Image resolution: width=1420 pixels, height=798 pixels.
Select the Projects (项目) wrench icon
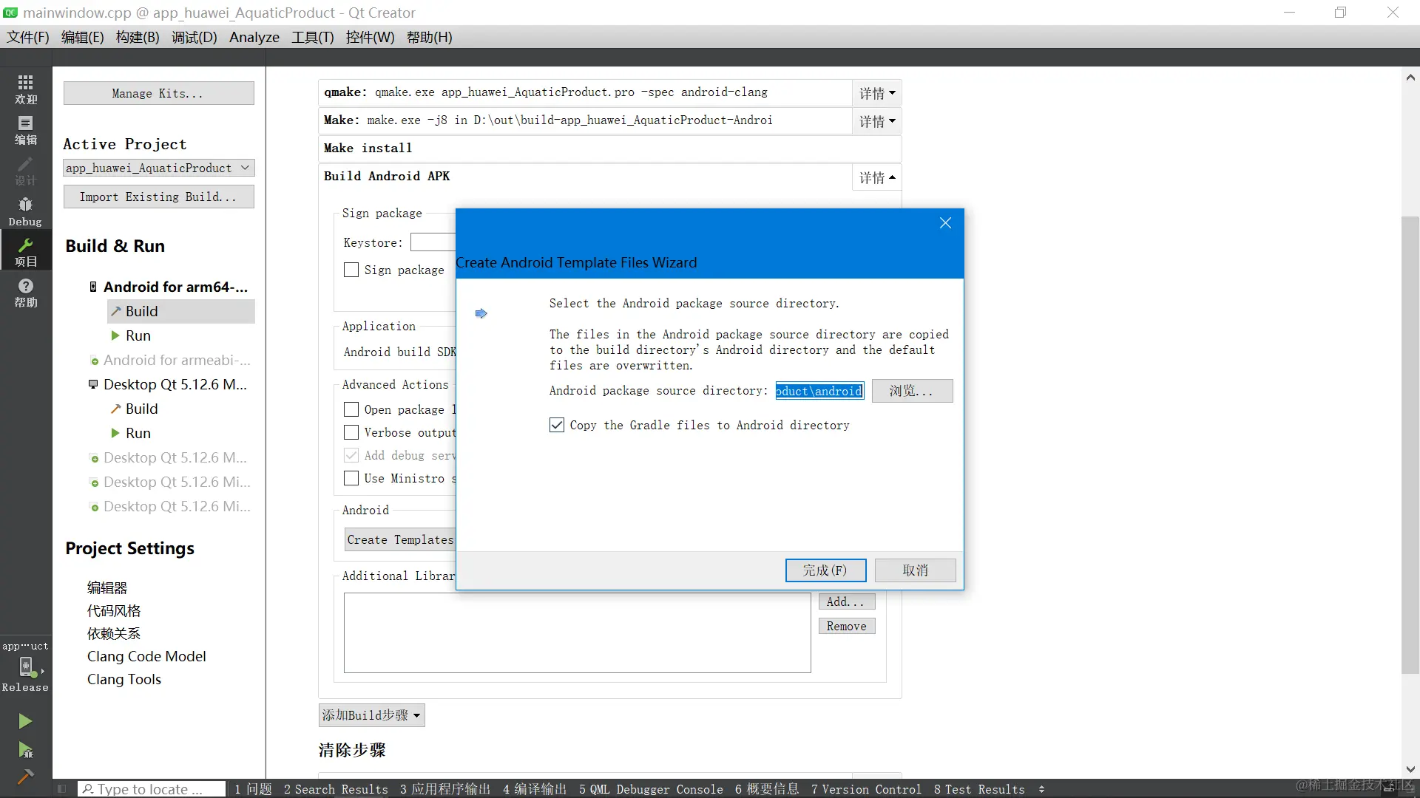[25, 251]
